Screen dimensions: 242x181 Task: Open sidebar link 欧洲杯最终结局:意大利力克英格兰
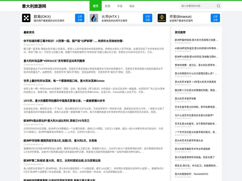tap(197, 40)
